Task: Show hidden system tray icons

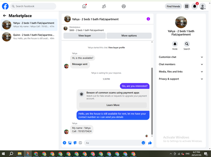Action: (170, 154)
